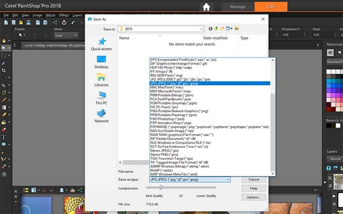Open Libraries in Save As sidebar
This screenshot has height=214, width=343.
point(101,80)
